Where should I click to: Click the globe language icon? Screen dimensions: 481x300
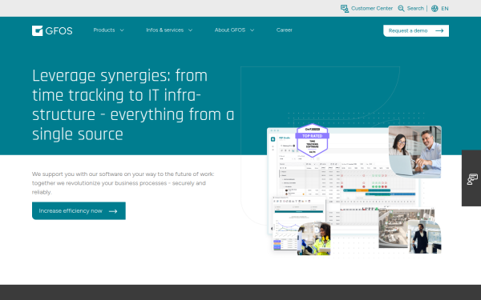click(435, 9)
